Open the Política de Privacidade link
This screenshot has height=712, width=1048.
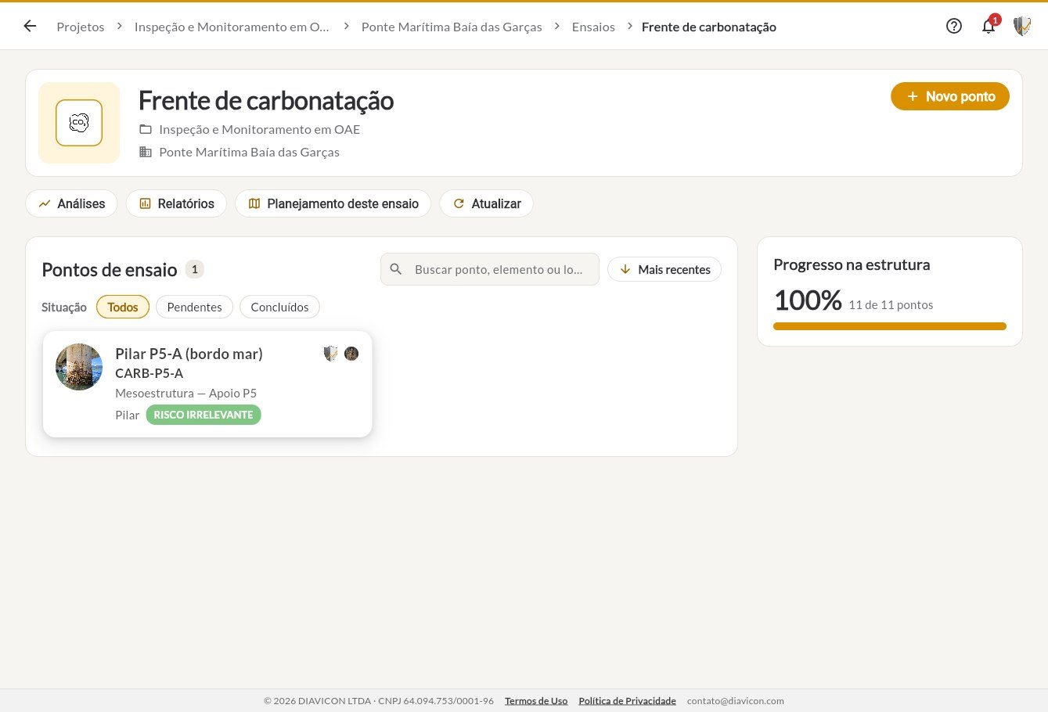click(x=627, y=701)
